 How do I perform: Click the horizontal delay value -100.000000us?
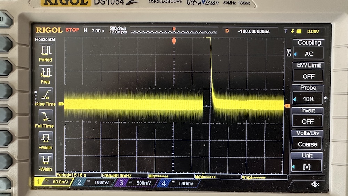(254, 31)
